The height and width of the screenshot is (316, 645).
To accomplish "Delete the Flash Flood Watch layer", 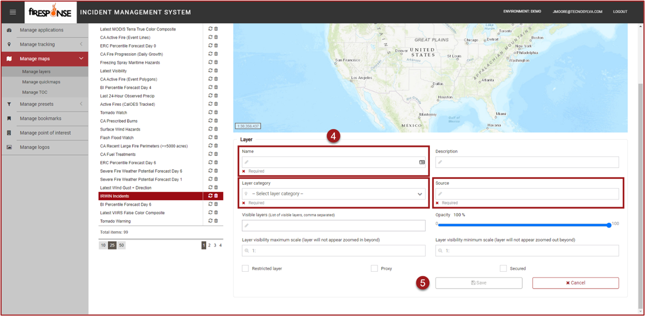I will click(x=216, y=137).
